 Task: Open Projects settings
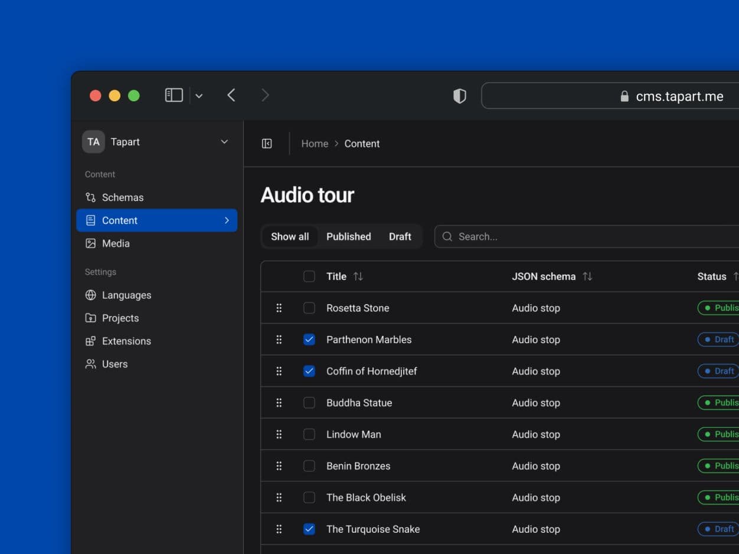pos(157,318)
